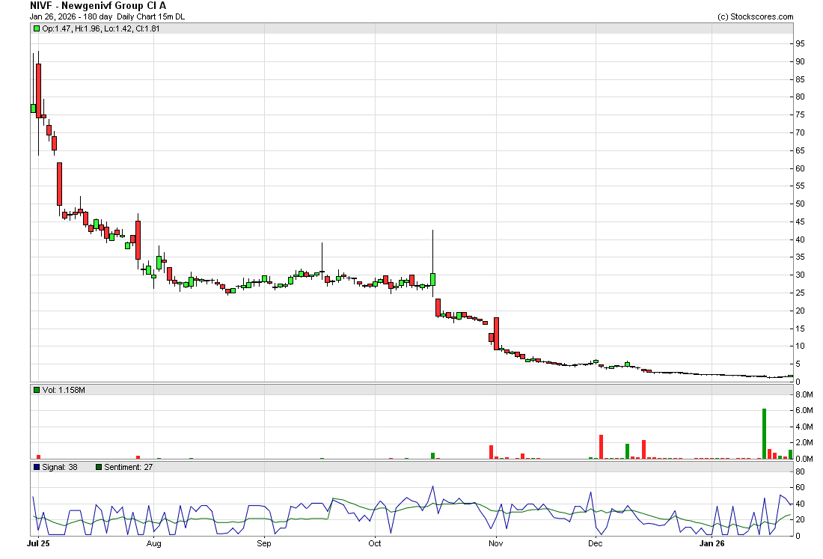This screenshot has width=823, height=559.
Task: Click the tall red volume bar at early December
Action: tap(601, 447)
